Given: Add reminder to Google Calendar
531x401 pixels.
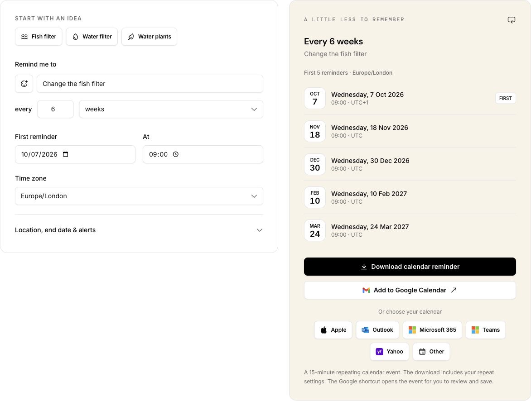Looking at the screenshot, I should pos(410,290).
